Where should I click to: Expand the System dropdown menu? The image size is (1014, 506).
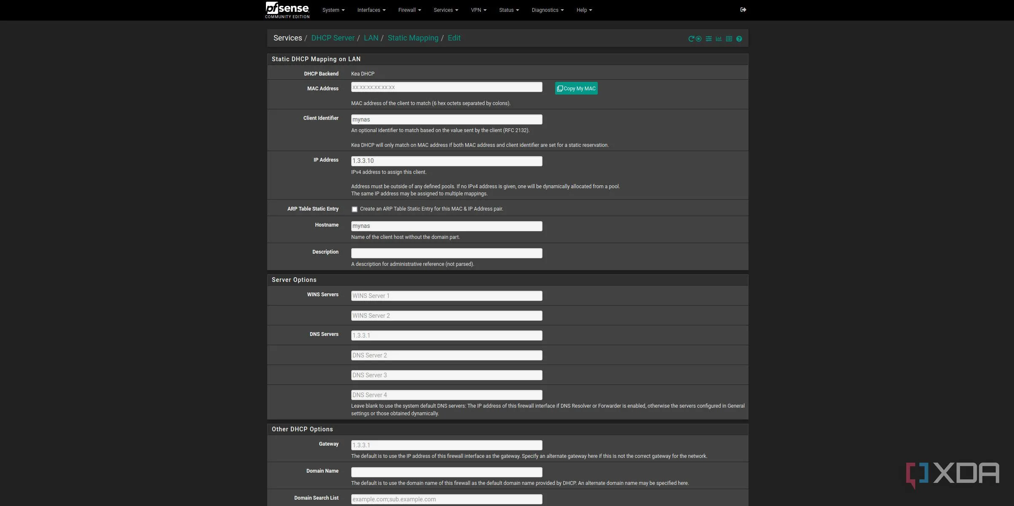coord(333,10)
